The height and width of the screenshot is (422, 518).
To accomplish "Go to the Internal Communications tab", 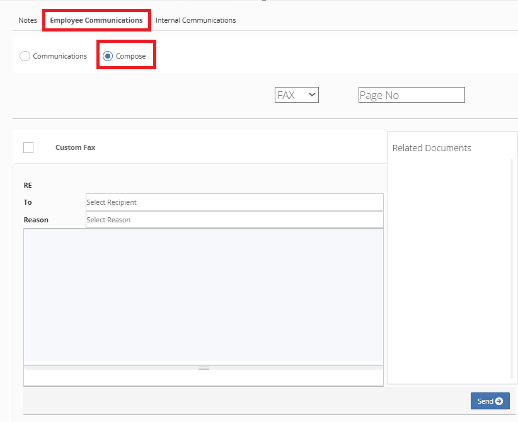I will (195, 20).
